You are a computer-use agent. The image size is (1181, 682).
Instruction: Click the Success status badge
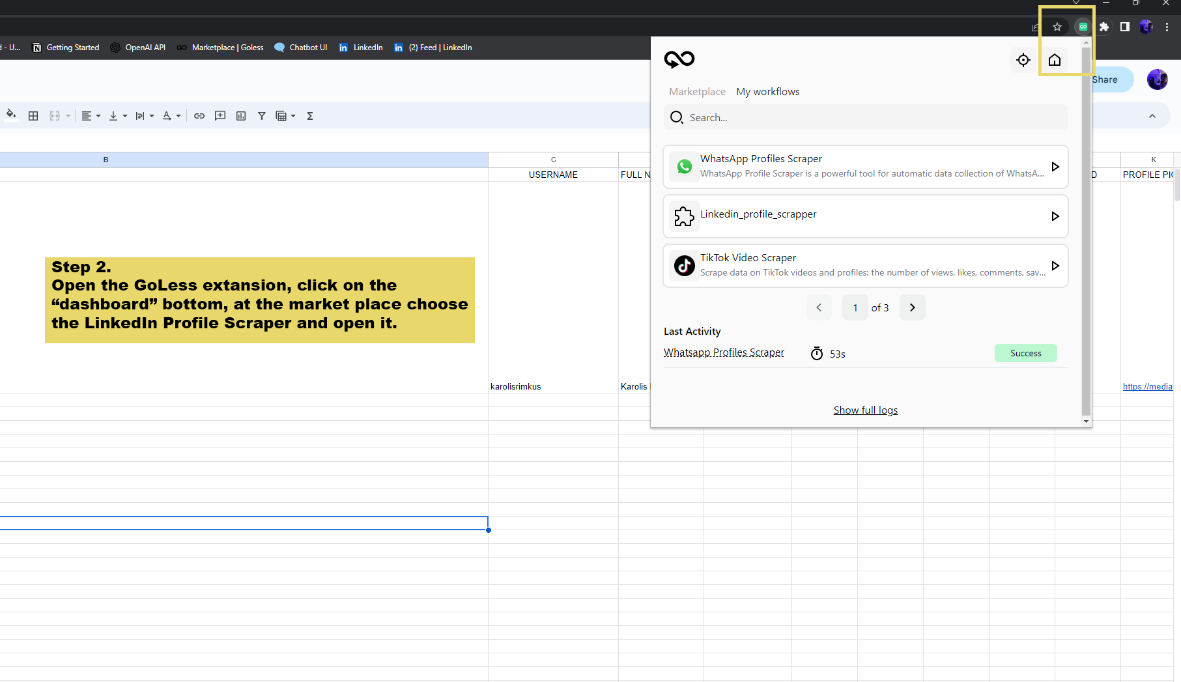click(x=1026, y=353)
